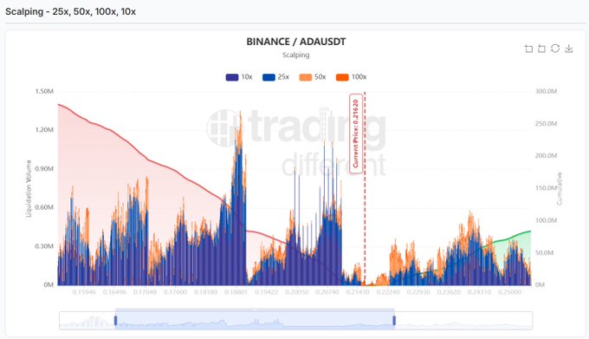Click the left handle of range slider
This screenshot has height=339, width=589.
pyautogui.click(x=116, y=321)
